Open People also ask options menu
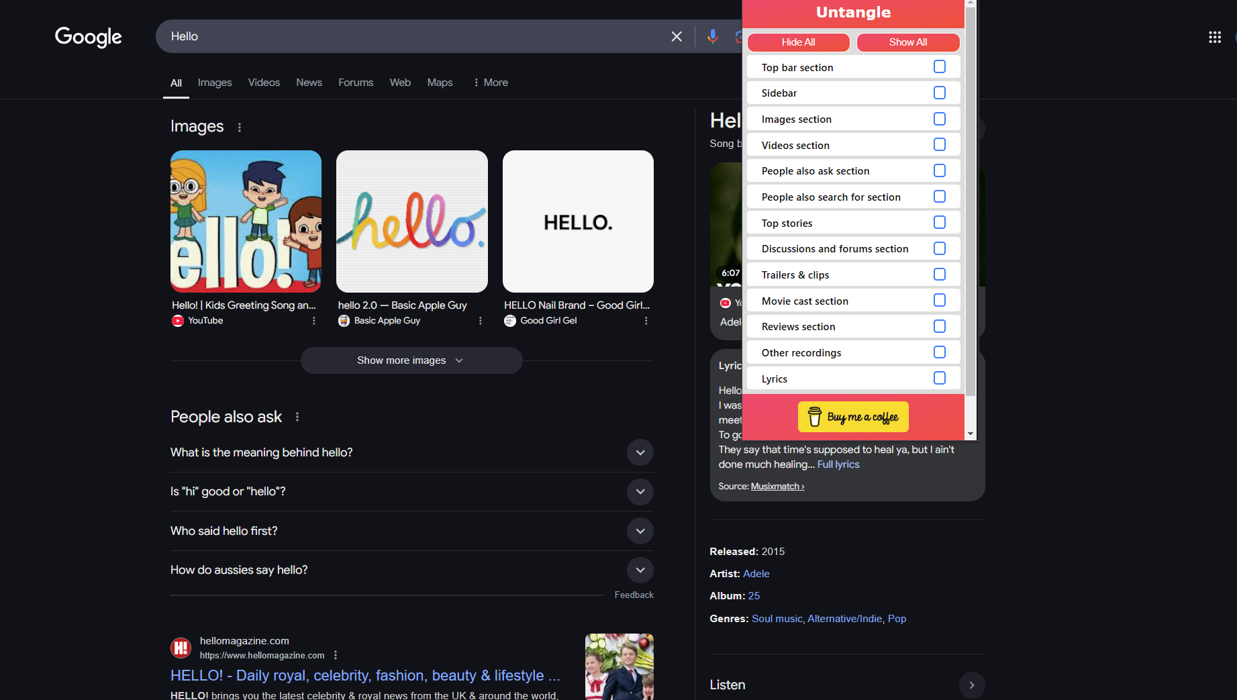 (297, 417)
